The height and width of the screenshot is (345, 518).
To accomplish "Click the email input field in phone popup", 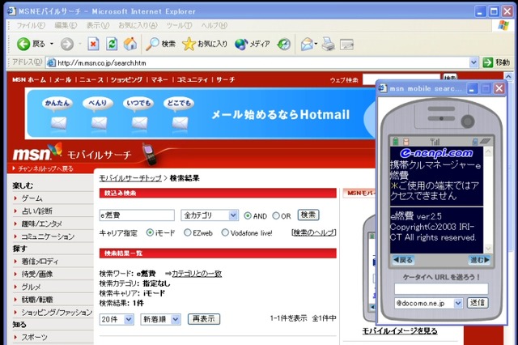I will pyautogui.click(x=441, y=288).
